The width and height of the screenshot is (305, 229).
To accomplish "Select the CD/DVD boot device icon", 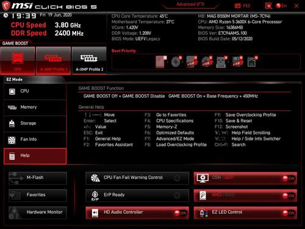I will [x=176, y=62].
